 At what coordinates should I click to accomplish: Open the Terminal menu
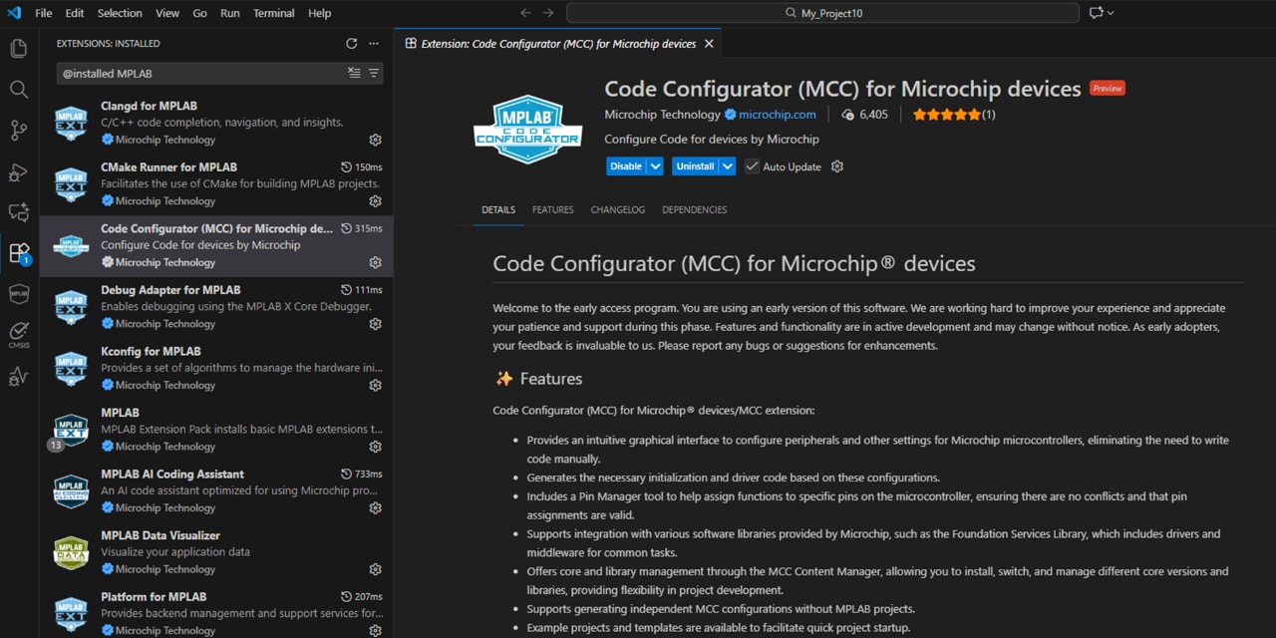[273, 13]
